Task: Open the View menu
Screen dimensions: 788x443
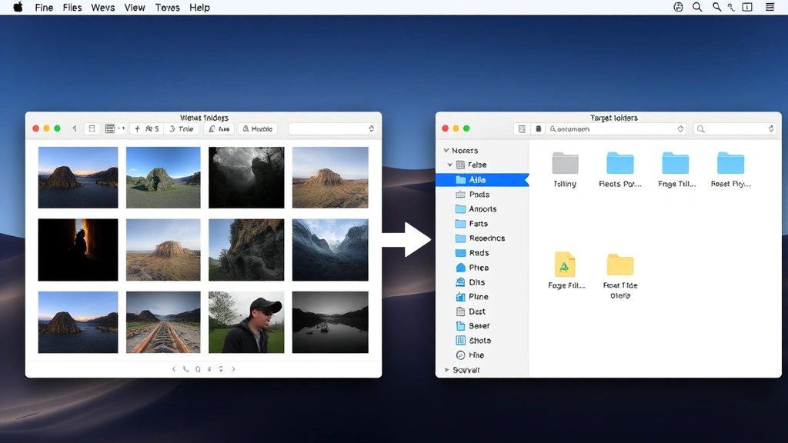Action: click(135, 7)
